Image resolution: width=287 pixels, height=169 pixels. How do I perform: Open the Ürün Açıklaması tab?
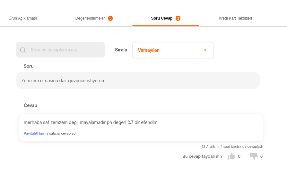point(23,18)
